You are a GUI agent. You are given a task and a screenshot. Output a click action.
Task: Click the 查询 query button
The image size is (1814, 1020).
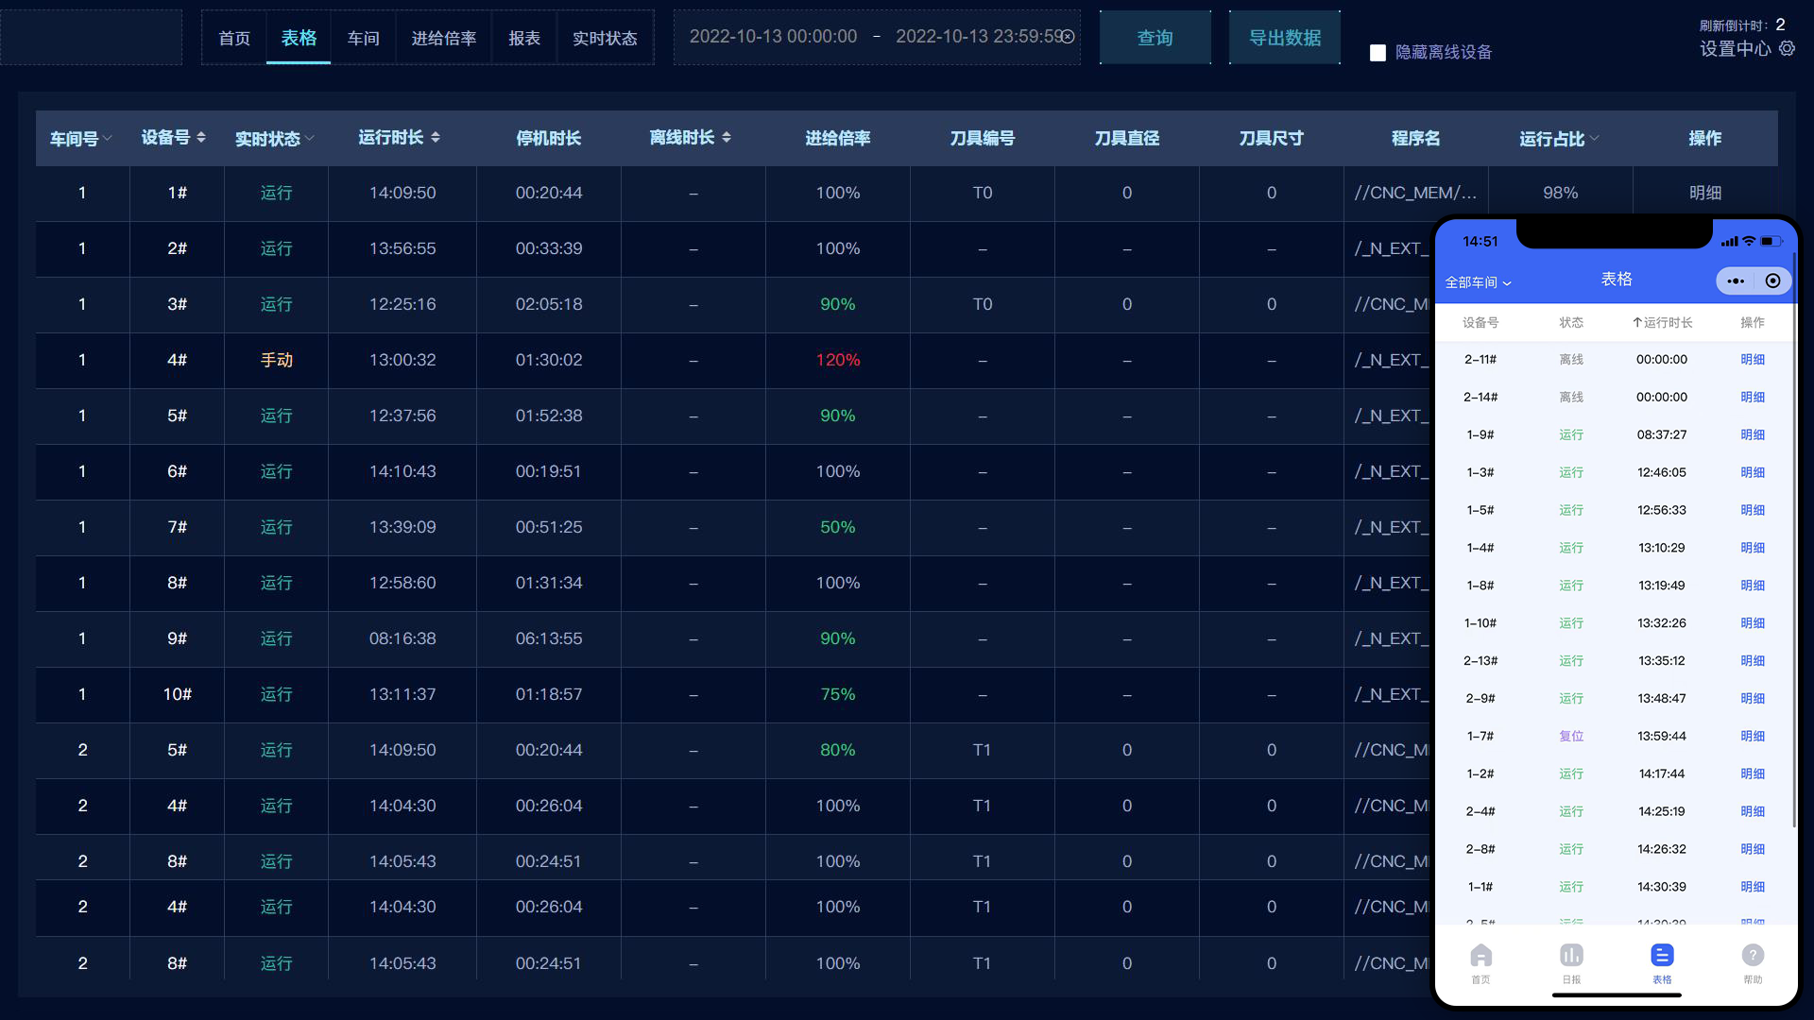[1155, 38]
